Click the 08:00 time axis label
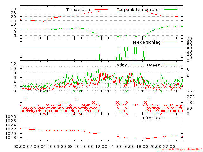 coord(74,146)
